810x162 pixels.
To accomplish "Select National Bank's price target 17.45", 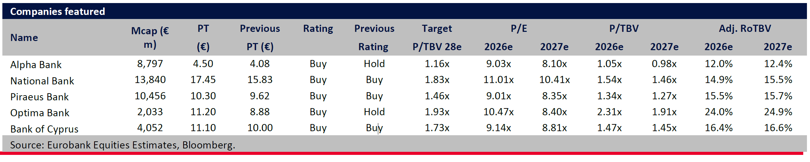I will point(203,80).
